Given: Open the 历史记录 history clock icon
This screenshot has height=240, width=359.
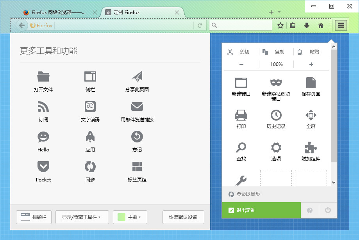Looking at the screenshot, I should click(276, 115).
